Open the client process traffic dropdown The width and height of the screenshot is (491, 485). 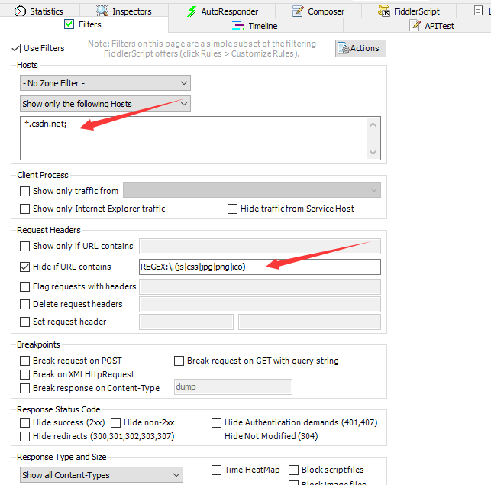[x=252, y=190]
